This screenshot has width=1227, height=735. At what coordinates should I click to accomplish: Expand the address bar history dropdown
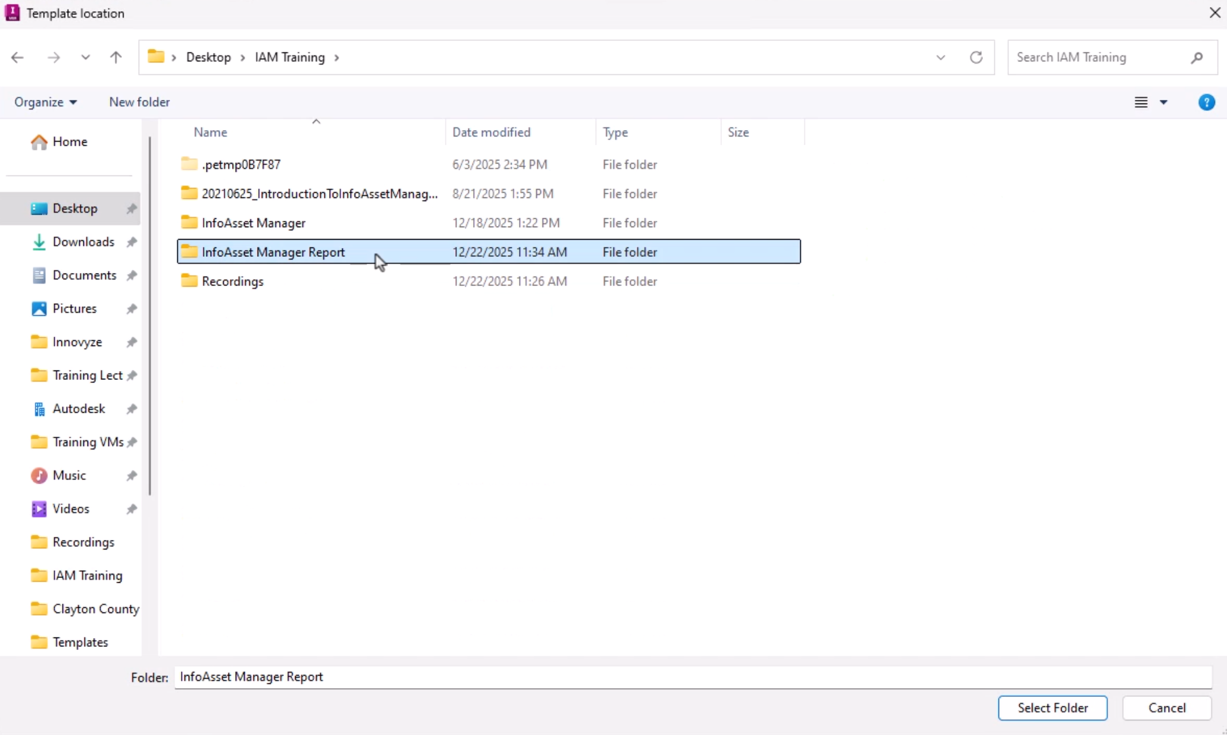click(x=940, y=57)
